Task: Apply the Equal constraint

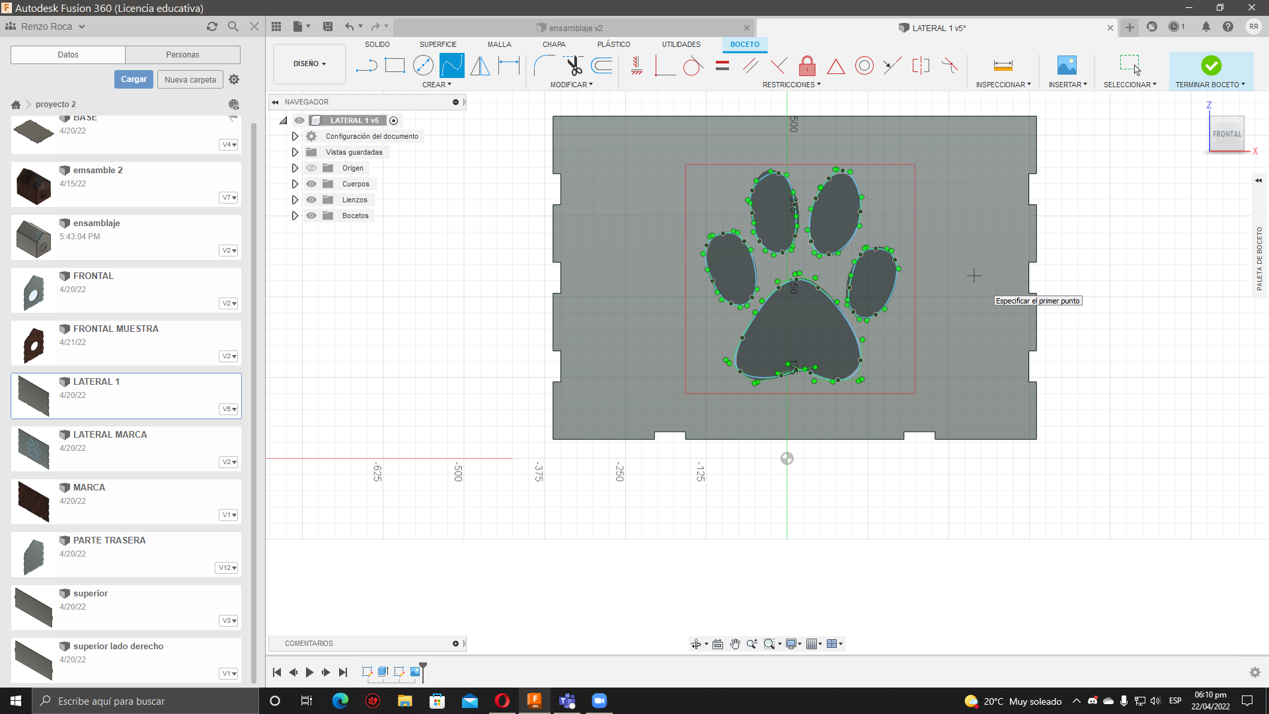Action: coord(722,65)
